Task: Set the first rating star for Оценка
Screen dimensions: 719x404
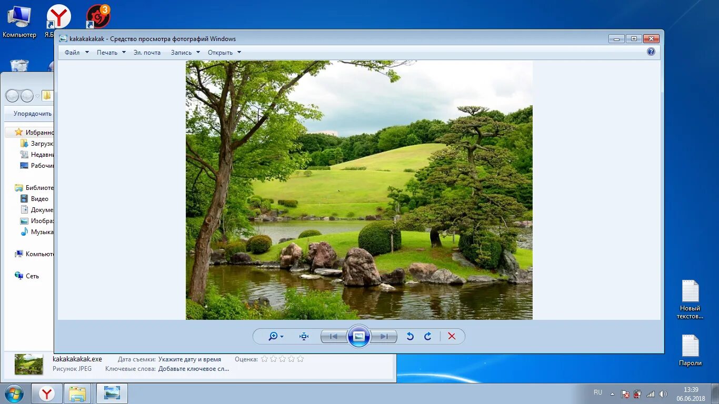Action: click(265, 359)
